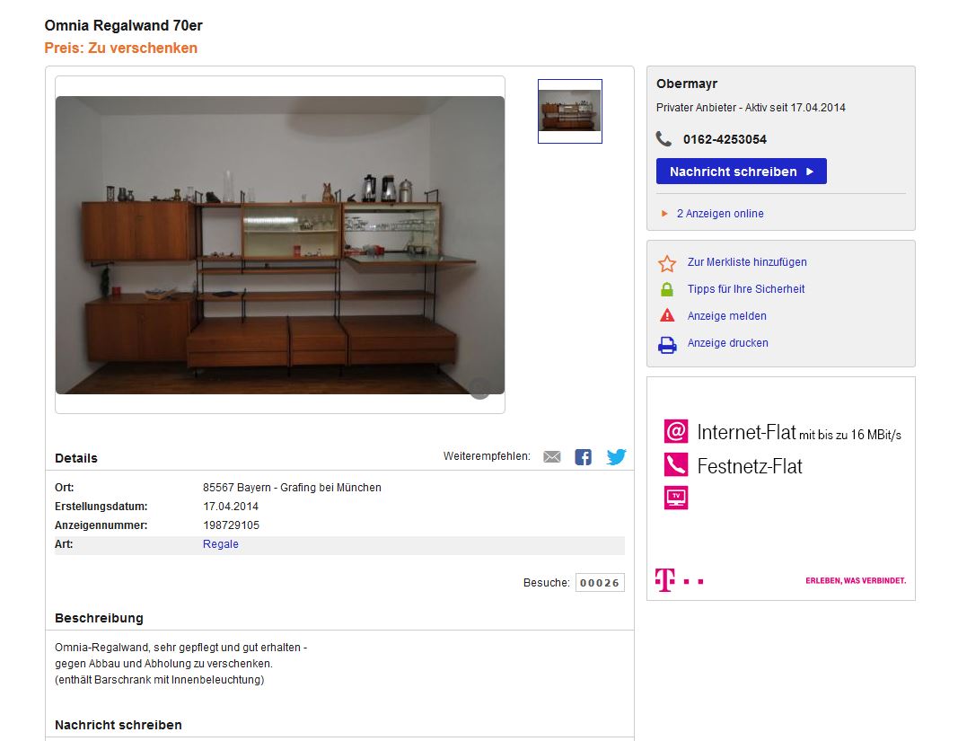This screenshot has height=741, width=958.
Task: Open the Telekom Internet-Flat advertisement
Action: (x=781, y=489)
